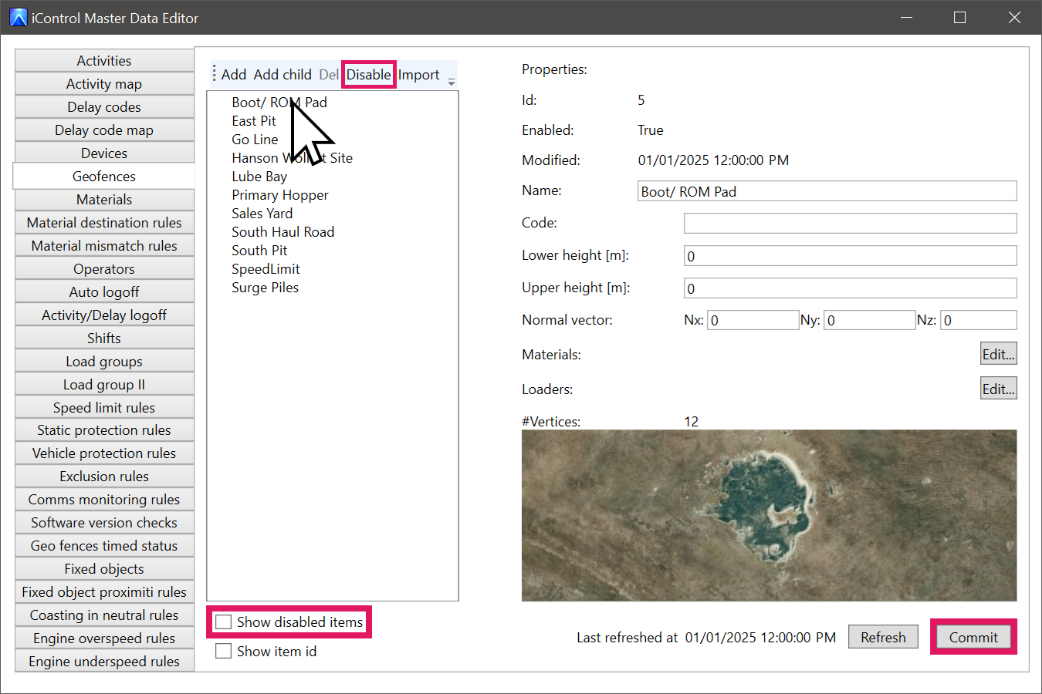1042x694 pixels.
Task: Open Operators tab
Action: coord(104,269)
